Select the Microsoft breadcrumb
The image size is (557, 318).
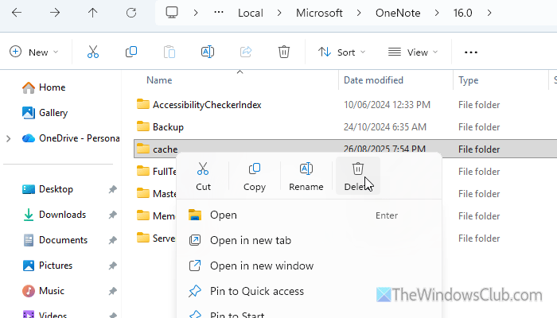[x=319, y=14]
